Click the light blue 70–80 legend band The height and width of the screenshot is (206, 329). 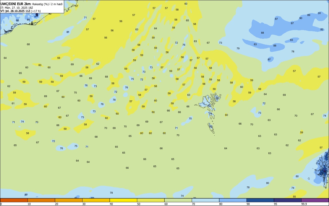coord(205,200)
